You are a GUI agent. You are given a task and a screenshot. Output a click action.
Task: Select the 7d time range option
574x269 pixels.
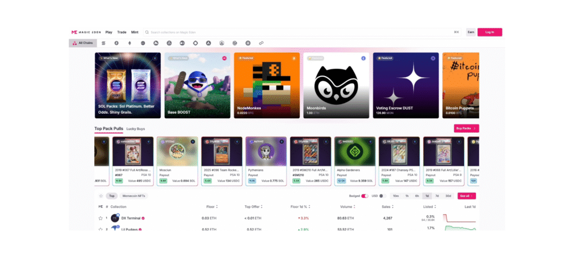click(437, 196)
